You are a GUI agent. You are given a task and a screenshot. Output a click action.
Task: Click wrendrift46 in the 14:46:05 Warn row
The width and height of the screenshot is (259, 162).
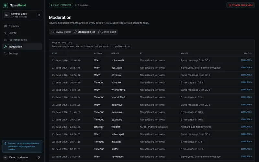pos(118,90)
